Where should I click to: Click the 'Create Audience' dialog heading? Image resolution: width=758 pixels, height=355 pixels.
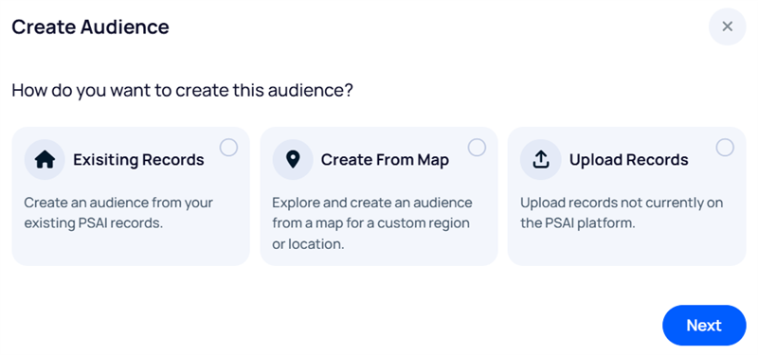(90, 27)
